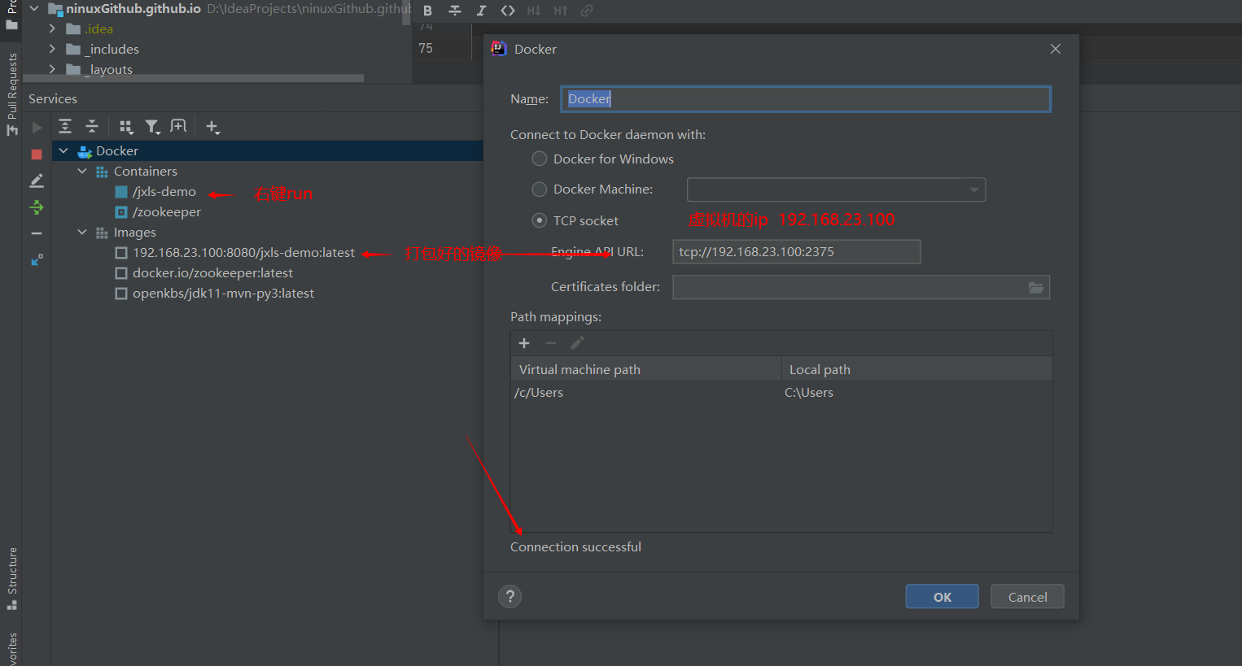Click Collapse All in the Services toolbar
1242x666 pixels.
[x=92, y=126]
